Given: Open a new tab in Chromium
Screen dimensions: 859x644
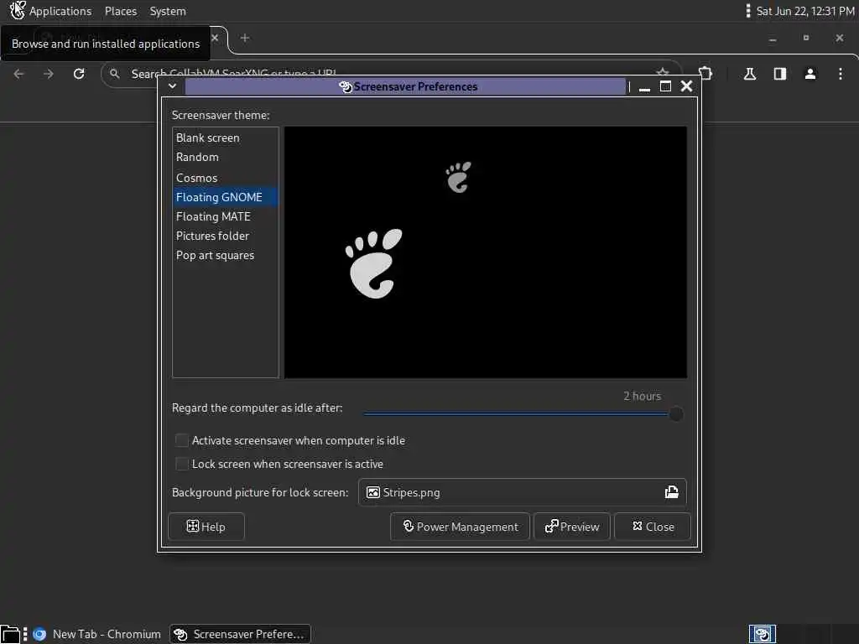Looking at the screenshot, I should click(245, 38).
